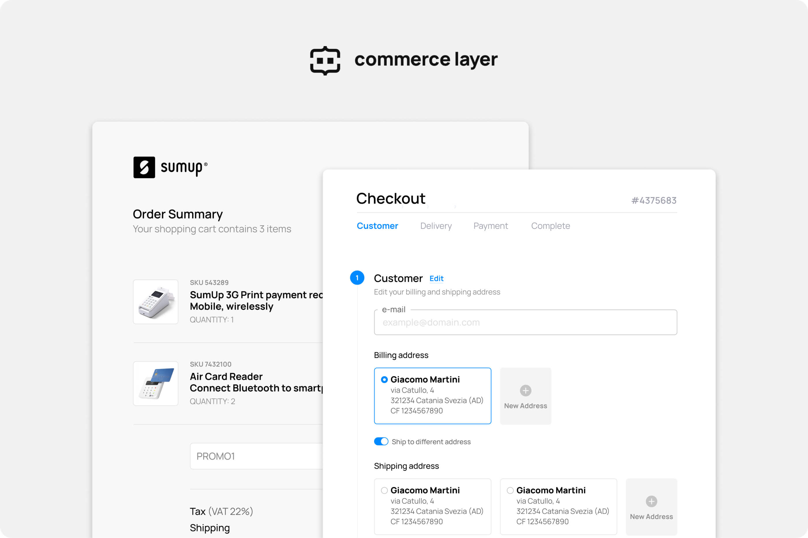The width and height of the screenshot is (808, 538).
Task: Navigate to the Customer tab
Action: (377, 226)
